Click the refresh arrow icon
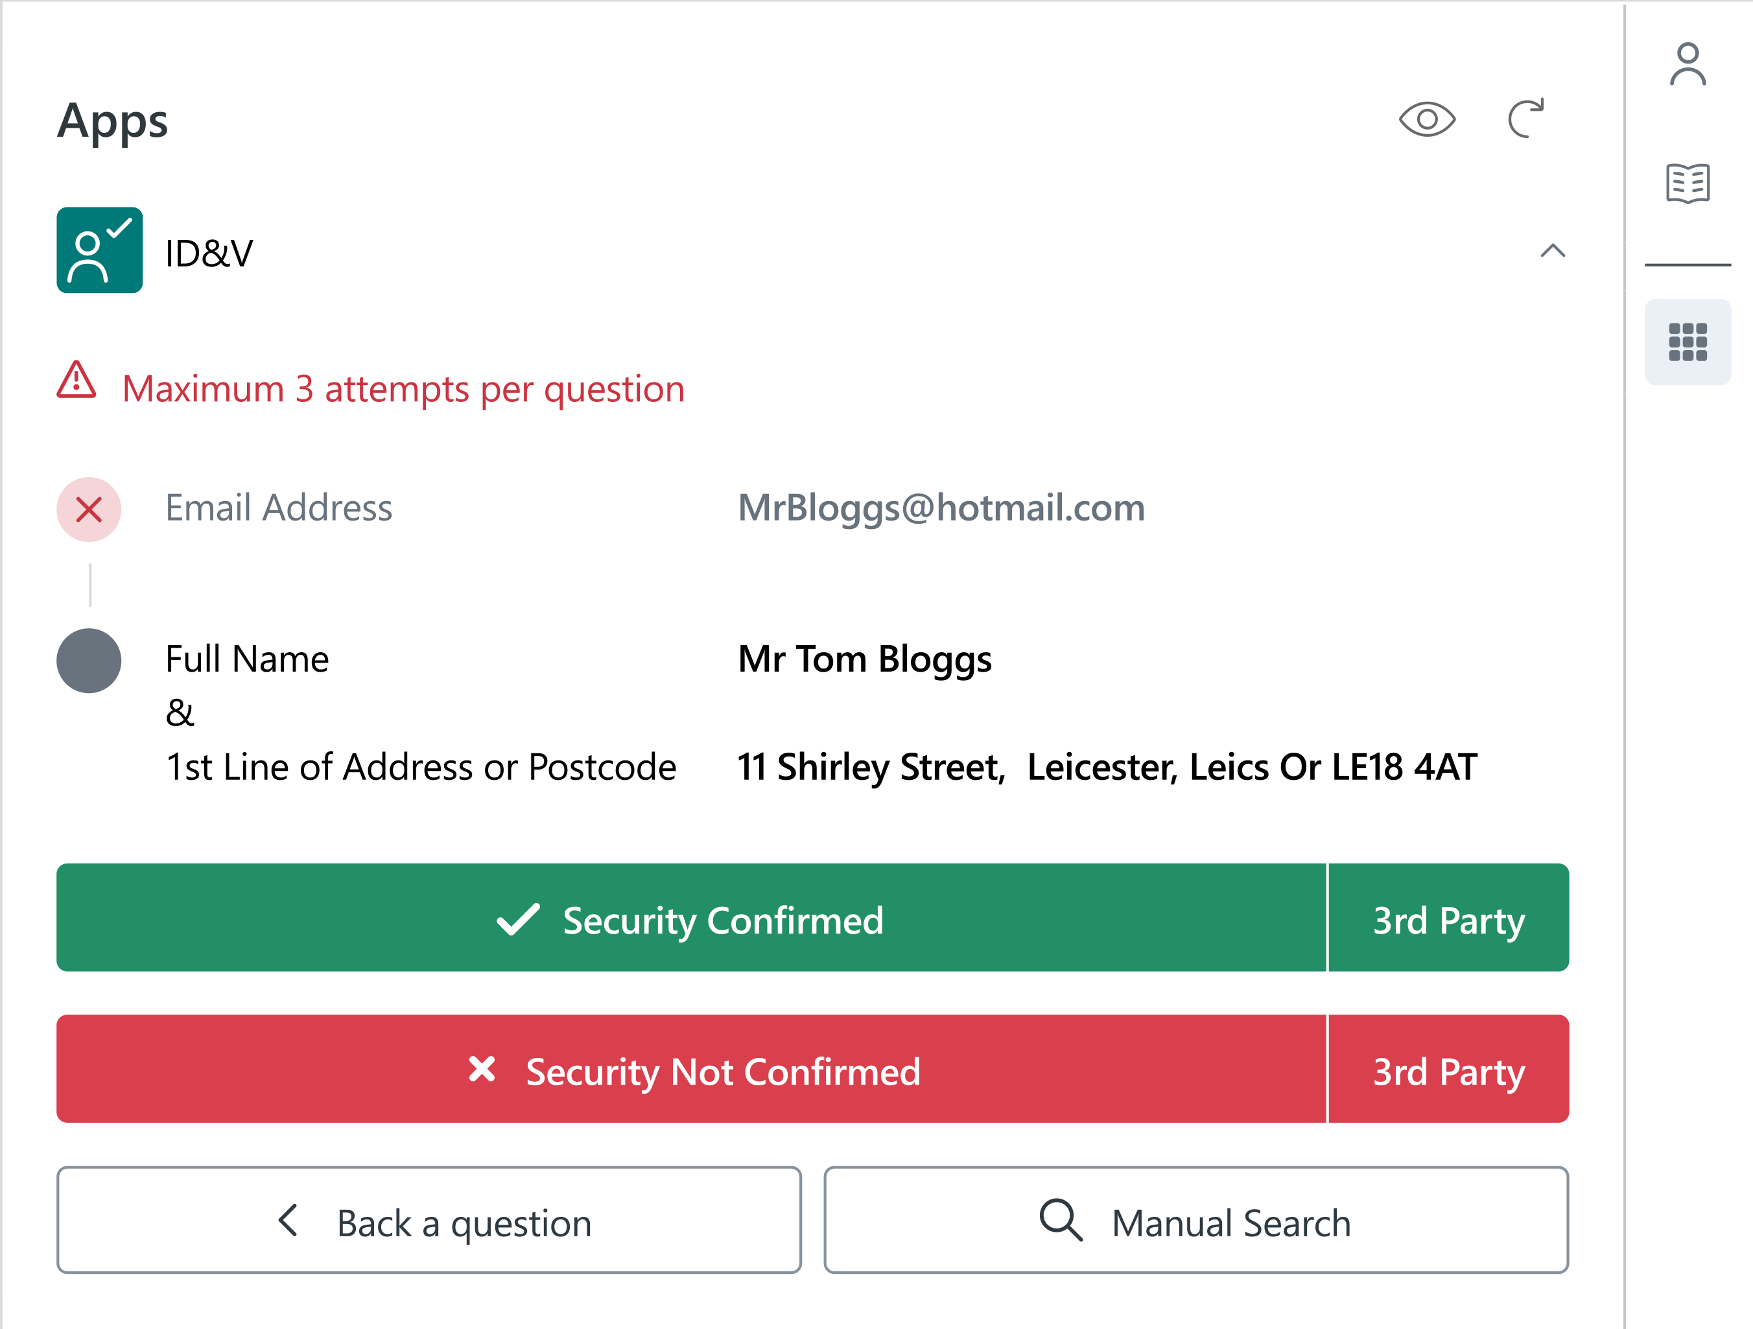The height and width of the screenshot is (1329, 1753). tap(1525, 119)
